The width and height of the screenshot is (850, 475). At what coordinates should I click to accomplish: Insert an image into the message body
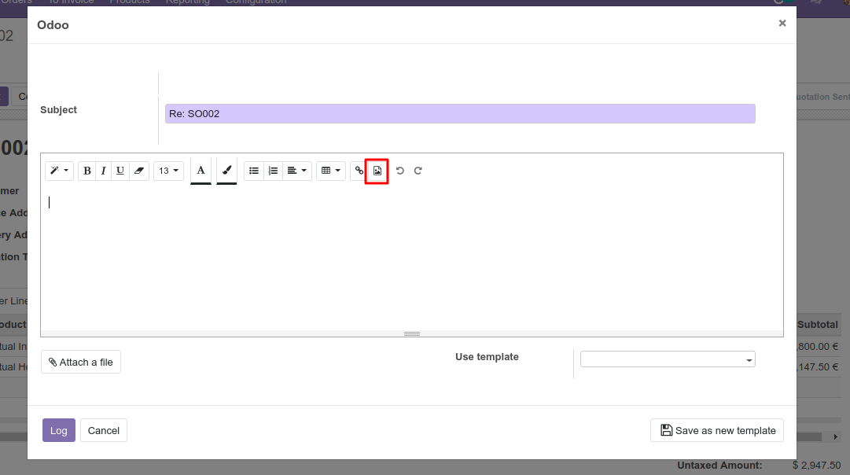pyautogui.click(x=377, y=171)
